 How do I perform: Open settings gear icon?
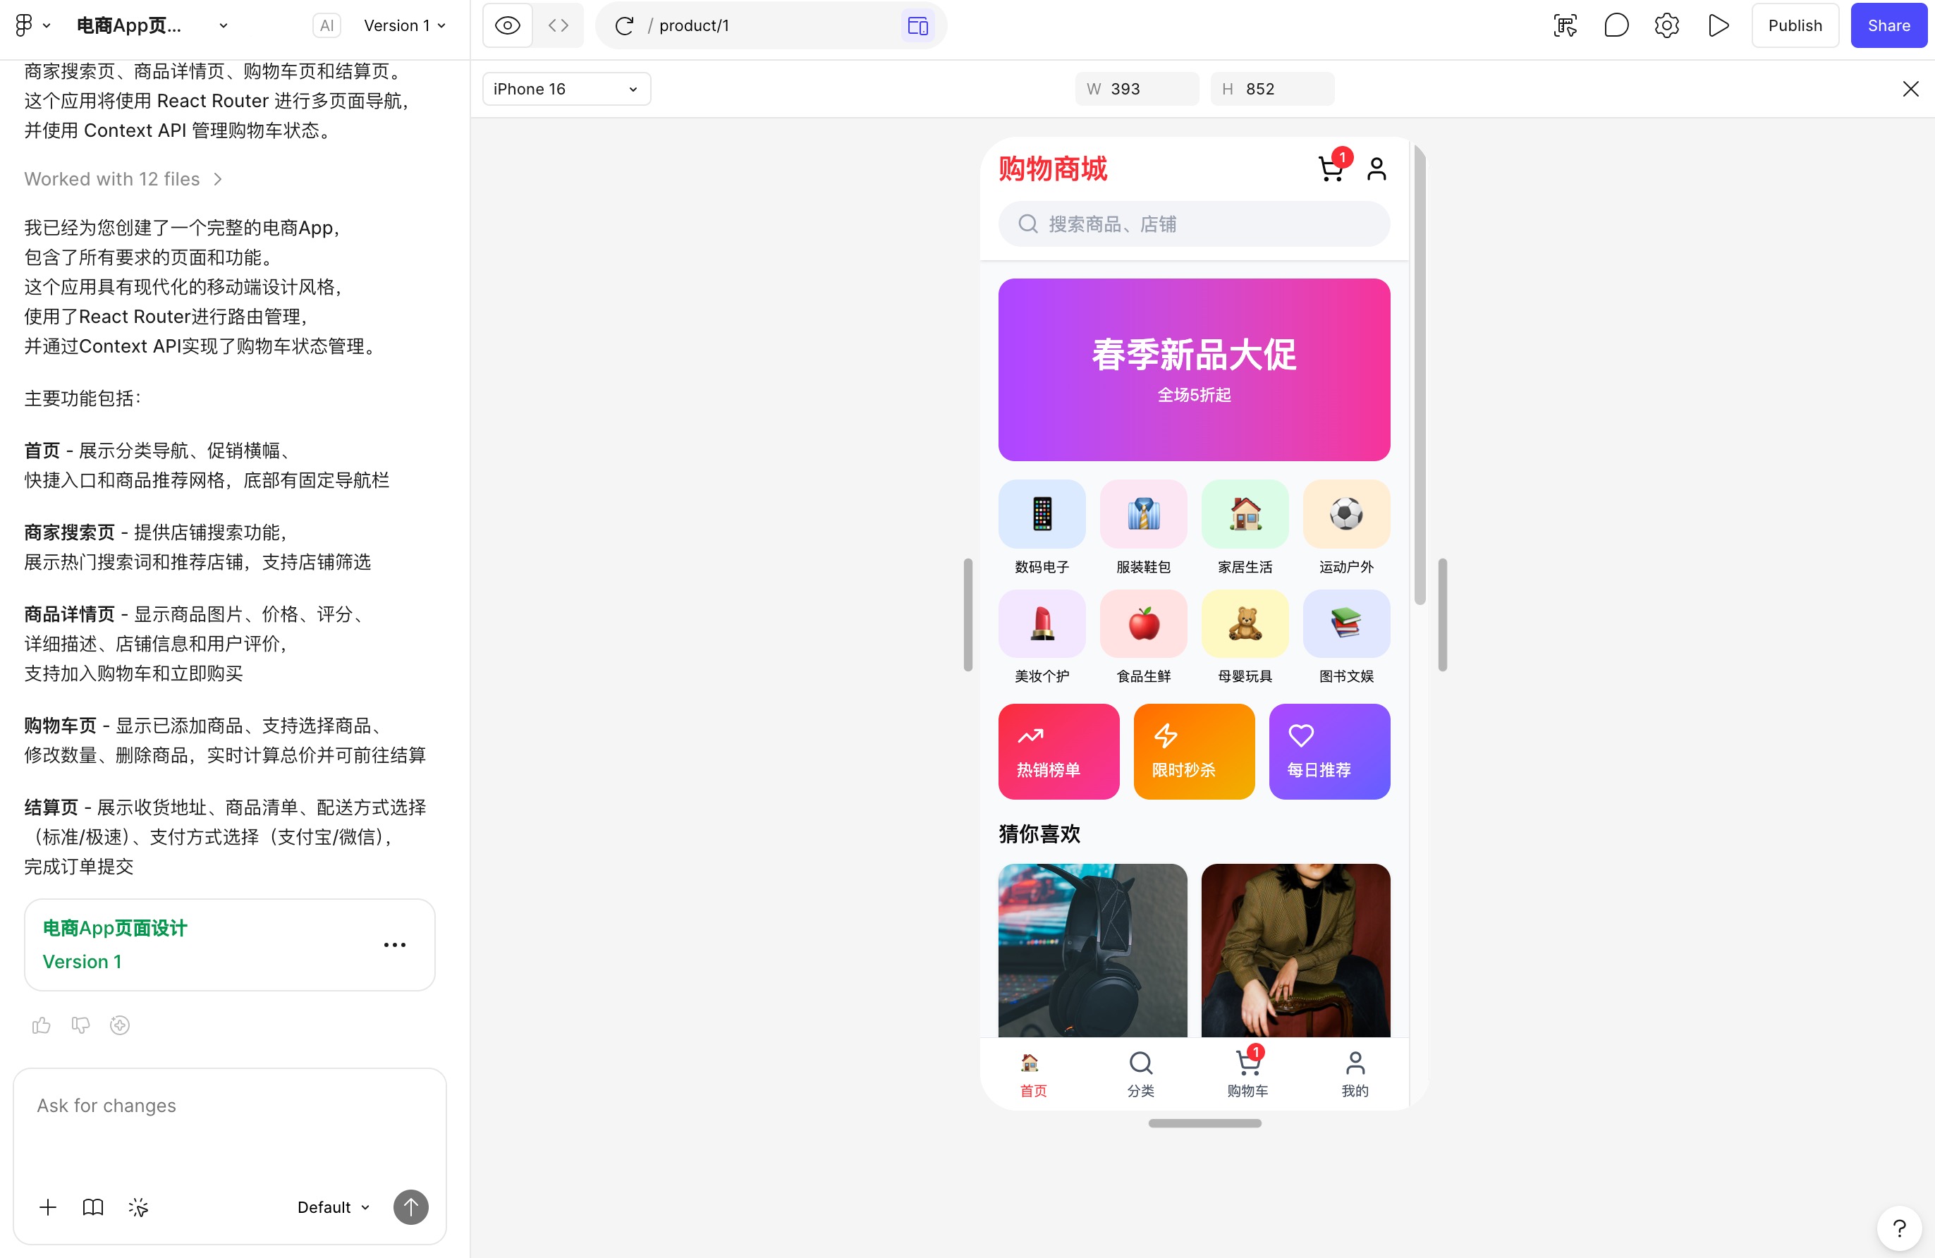pos(1667,26)
